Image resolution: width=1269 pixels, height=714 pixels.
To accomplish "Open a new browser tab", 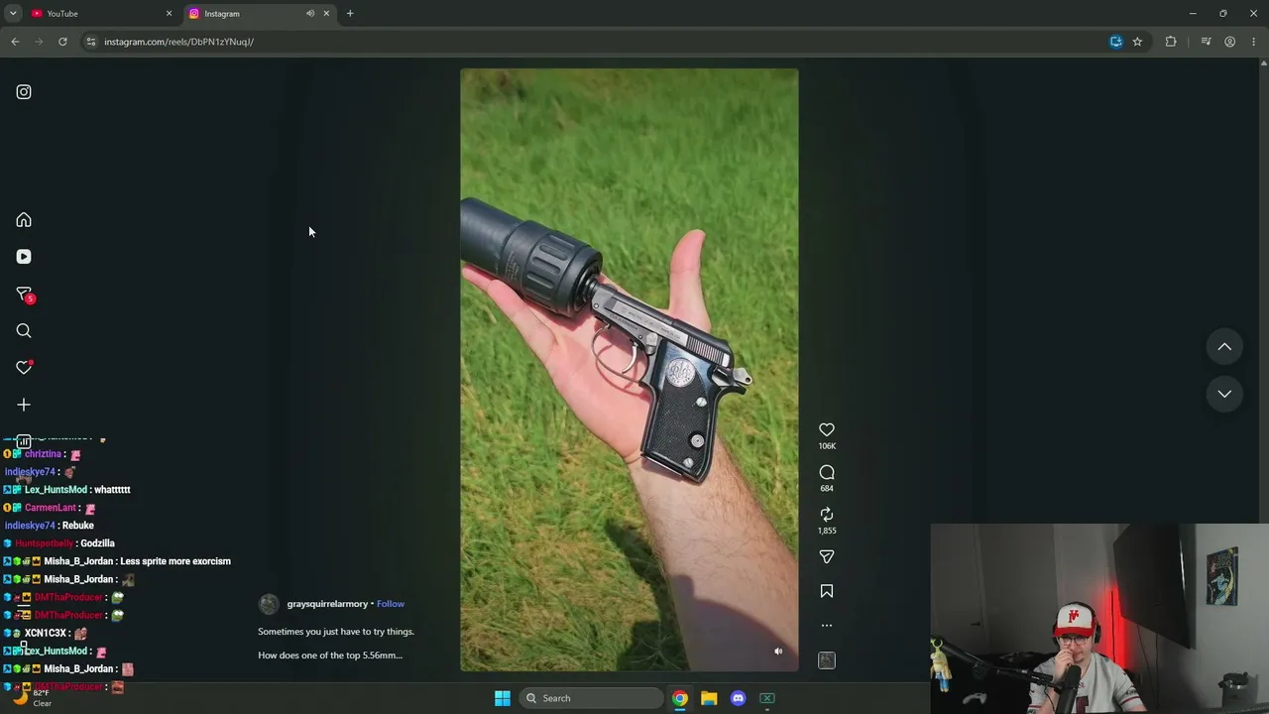I will (x=350, y=14).
